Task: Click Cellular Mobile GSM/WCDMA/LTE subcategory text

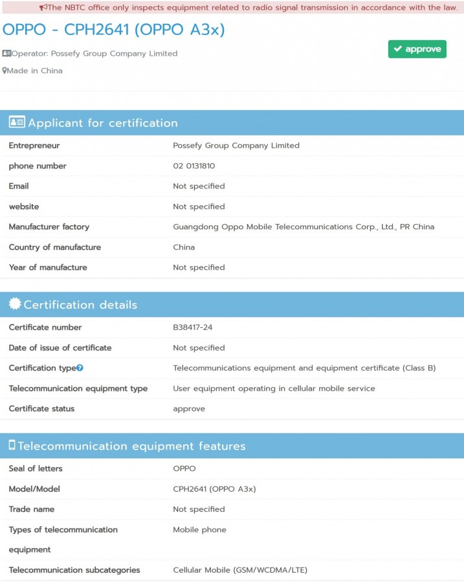Action: click(240, 570)
